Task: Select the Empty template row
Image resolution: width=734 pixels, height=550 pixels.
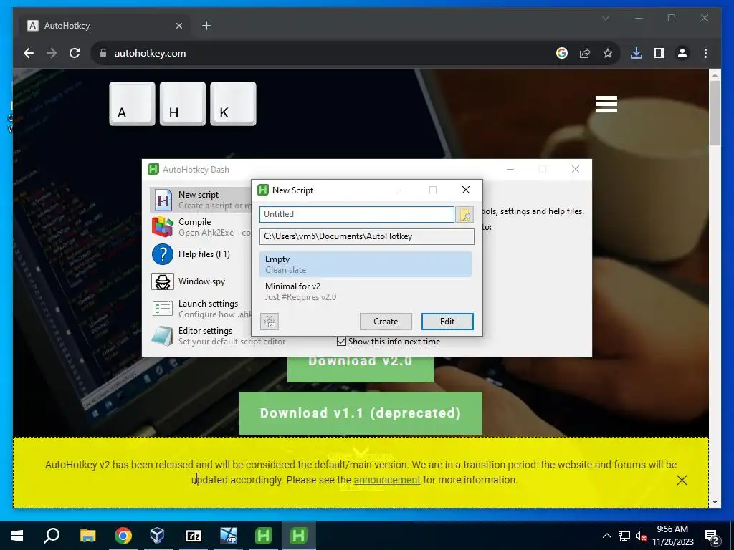Action: click(366, 264)
